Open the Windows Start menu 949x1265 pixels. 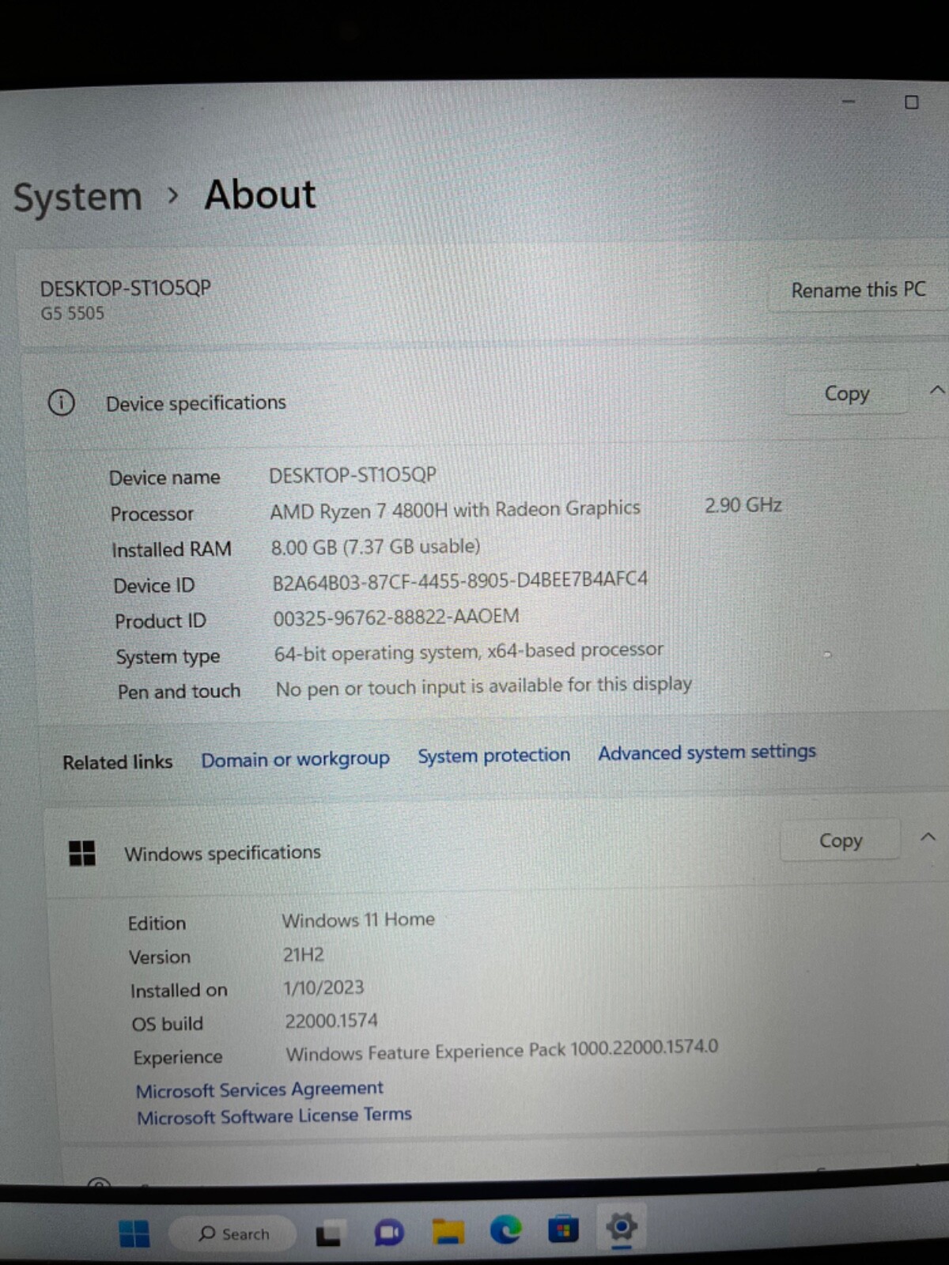coord(134,1233)
